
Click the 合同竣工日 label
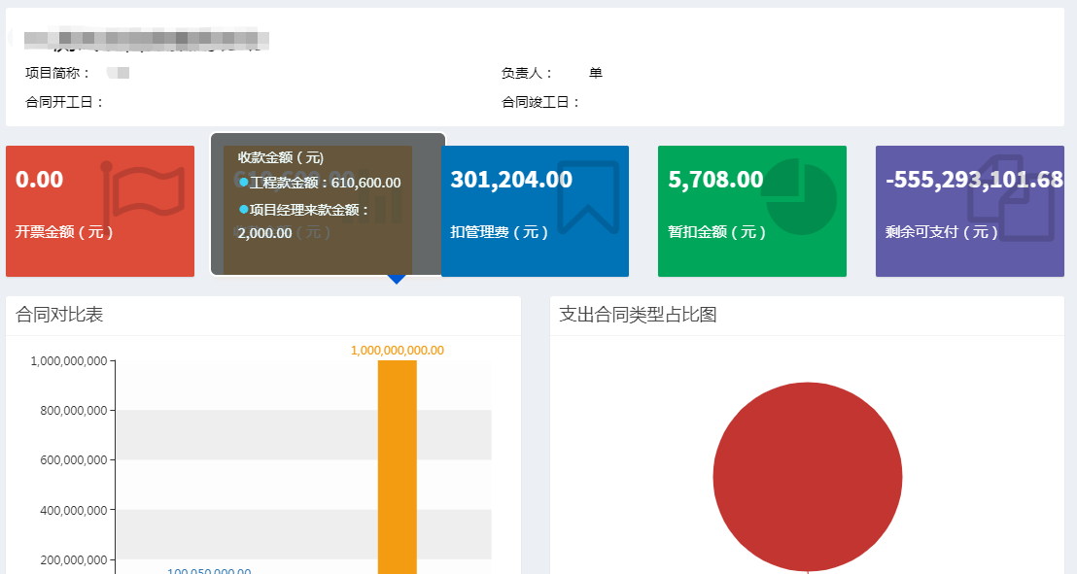540,102
